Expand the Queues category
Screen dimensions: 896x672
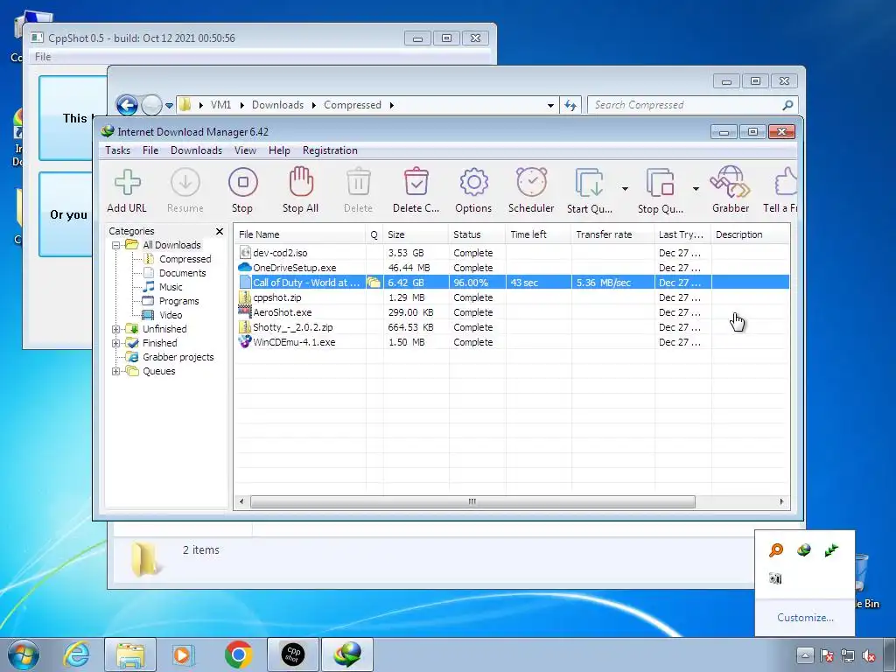coord(116,371)
